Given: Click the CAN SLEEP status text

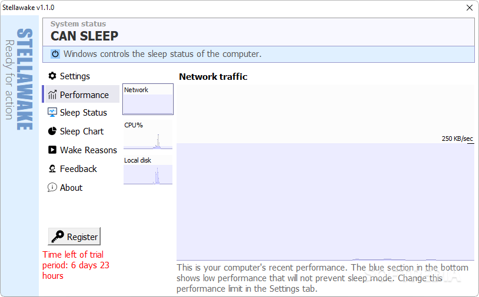Looking at the screenshot, I should pyautogui.click(x=84, y=36).
